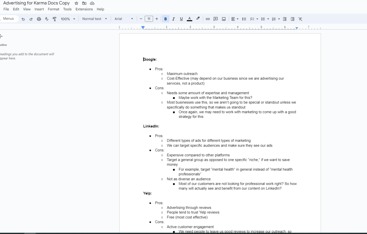Image resolution: width=367 pixels, height=234 pixels.
Task: Open the Format menu
Action: [54, 9]
